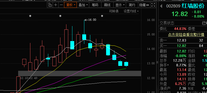Click the third star event marker
The image size is (207, 93).
tap(102, 16)
